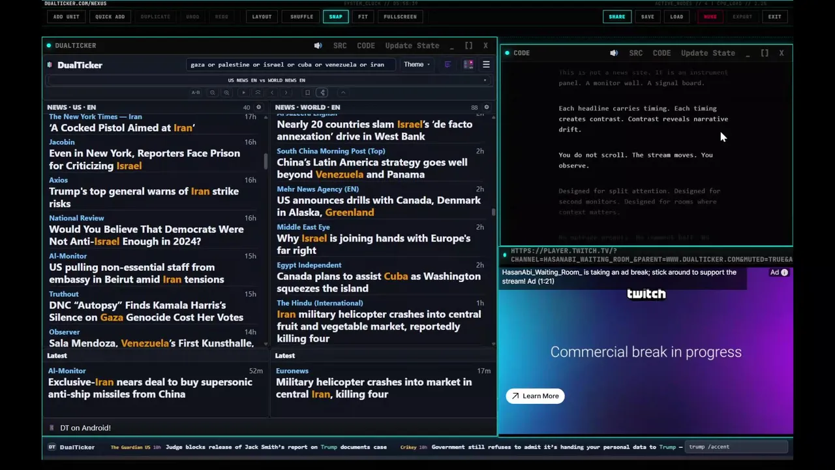Viewport: 835px width, 470px height.
Task: Click the previous arrow in ticker controls
Action: pyautogui.click(x=272, y=93)
